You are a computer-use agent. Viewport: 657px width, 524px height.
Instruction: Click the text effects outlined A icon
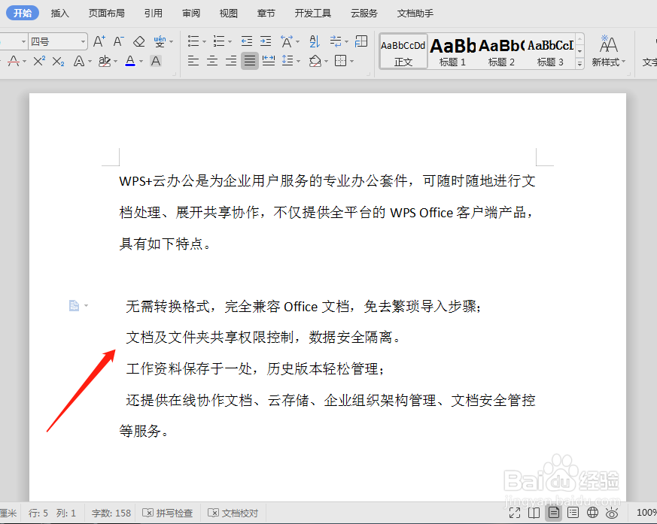79,62
